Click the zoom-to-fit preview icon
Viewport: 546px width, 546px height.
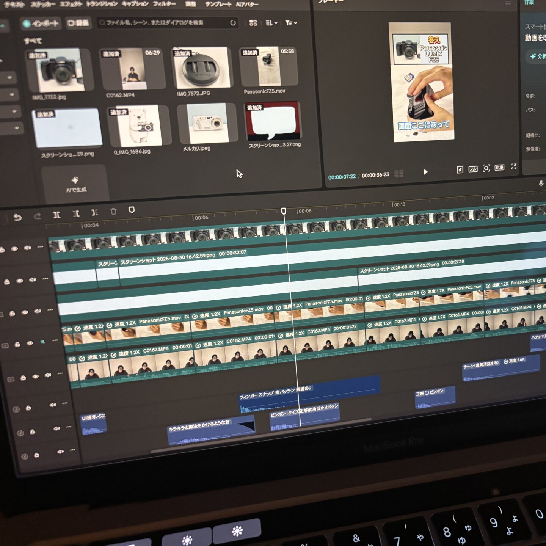click(486, 168)
